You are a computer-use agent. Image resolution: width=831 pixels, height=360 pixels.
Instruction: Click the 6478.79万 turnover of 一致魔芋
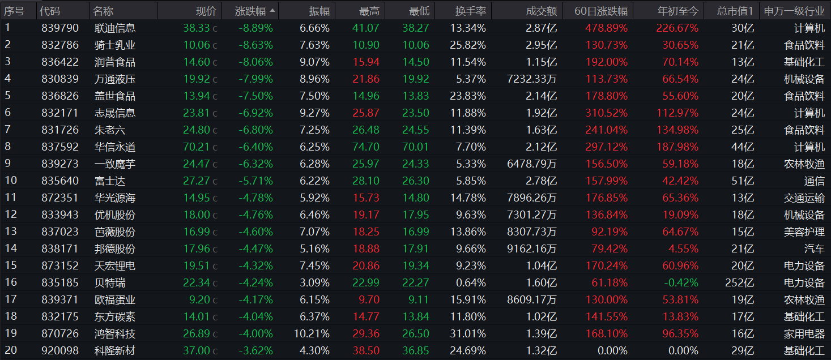click(x=532, y=164)
